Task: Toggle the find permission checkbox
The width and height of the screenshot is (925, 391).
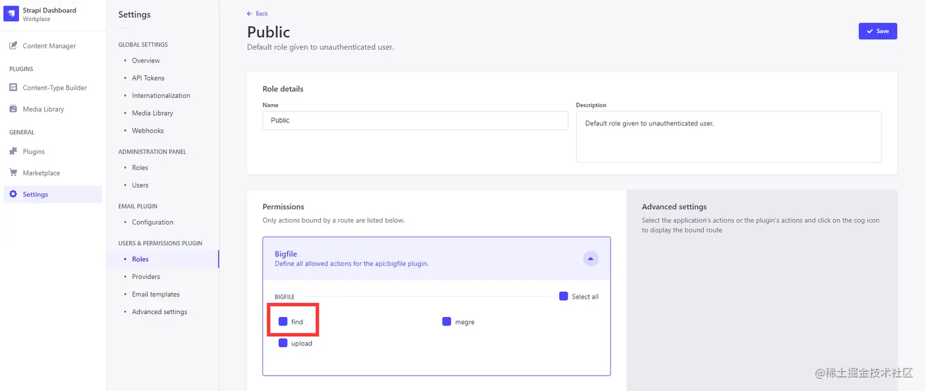Action: [283, 321]
